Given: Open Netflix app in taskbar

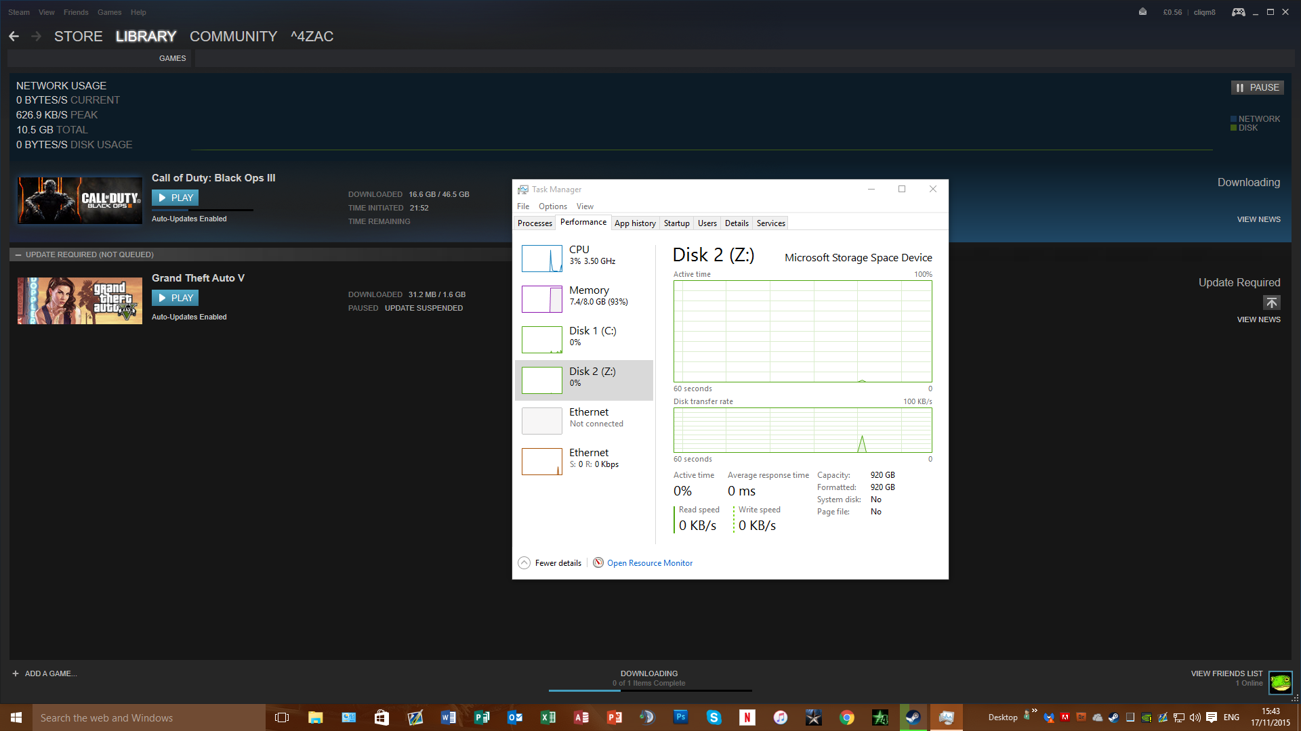Looking at the screenshot, I should 747,717.
